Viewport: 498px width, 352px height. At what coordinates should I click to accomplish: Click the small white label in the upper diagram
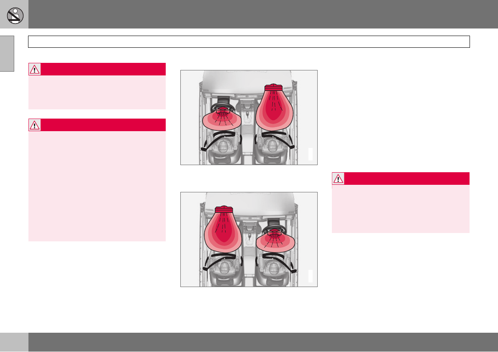tap(310, 154)
